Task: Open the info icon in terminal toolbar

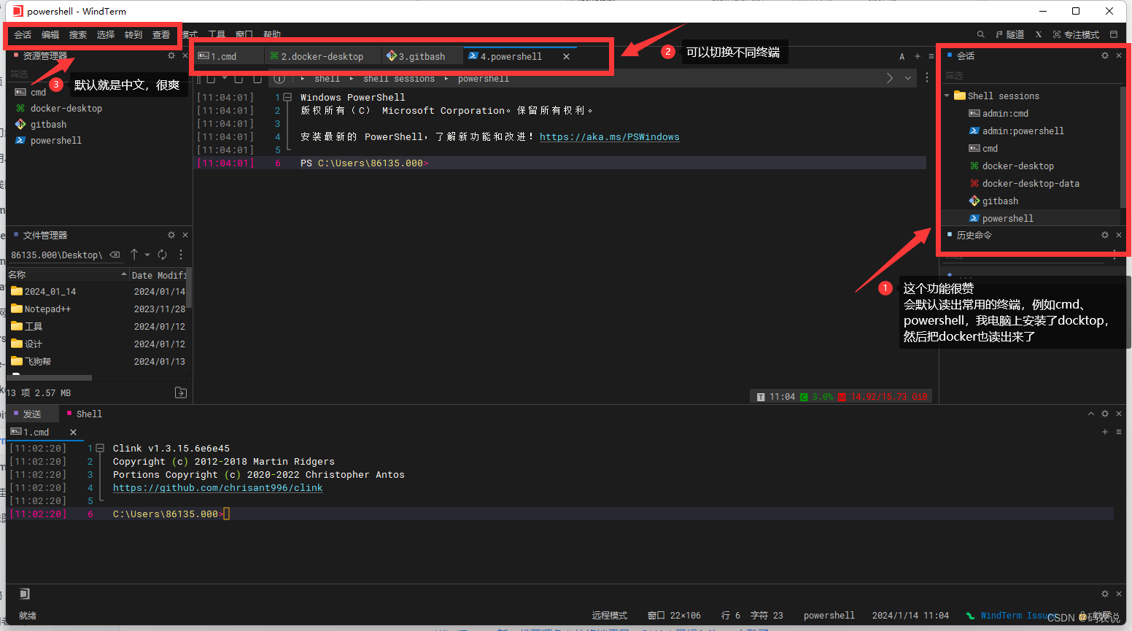Action: [x=279, y=78]
